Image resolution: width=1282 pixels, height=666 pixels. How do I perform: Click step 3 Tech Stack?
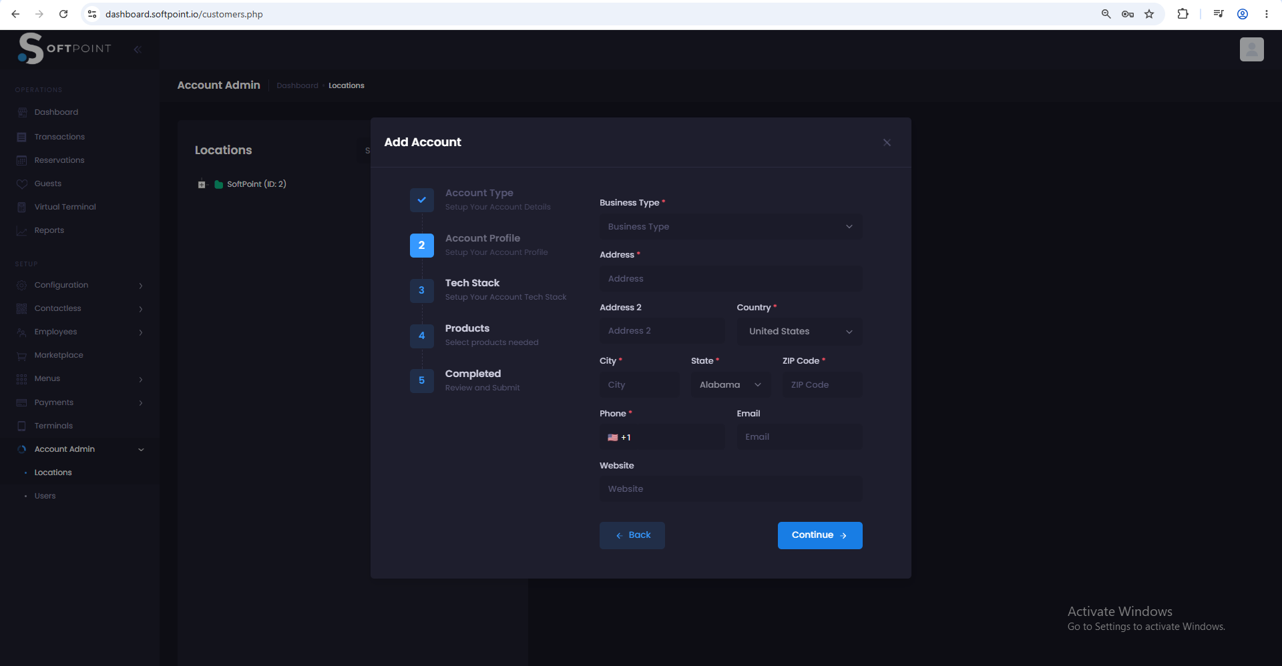point(422,290)
